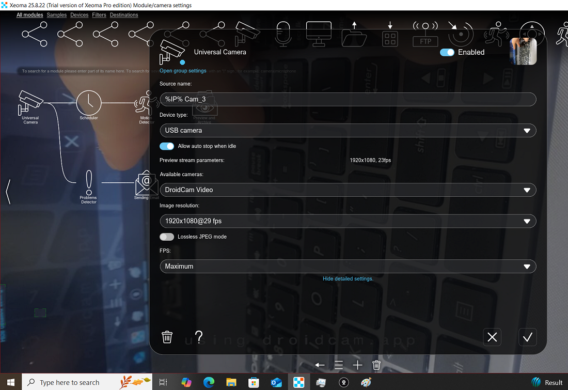
Task: Click the Hide detailed settings link
Action: click(348, 278)
